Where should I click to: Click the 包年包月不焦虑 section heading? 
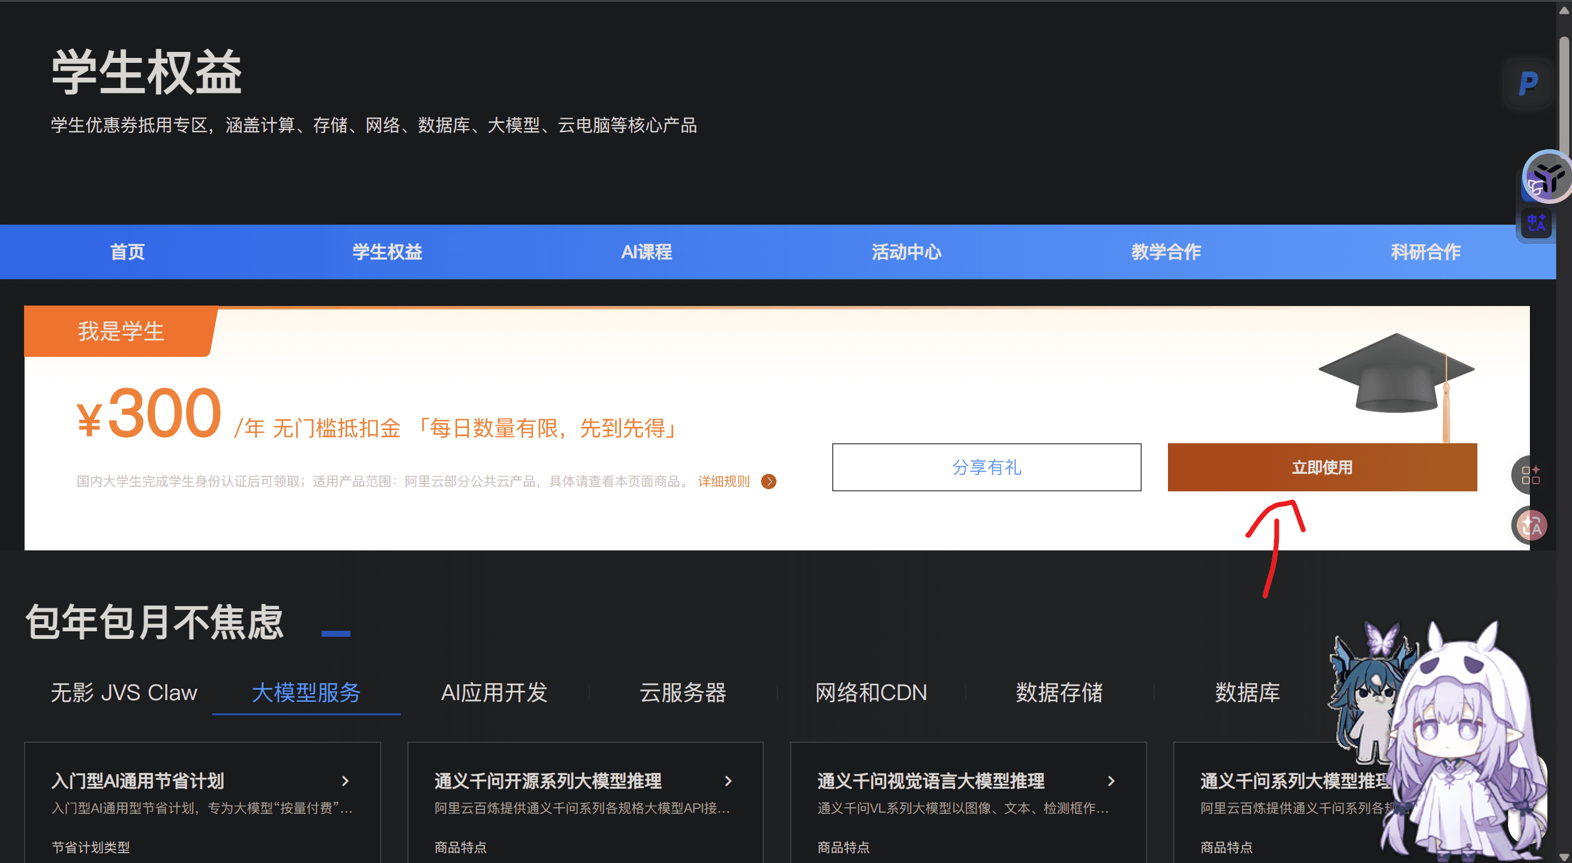point(155,622)
